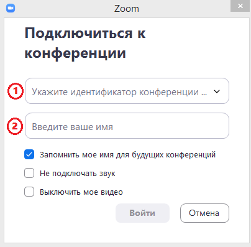Tick the 'Выключить мое видео' checkbox
The image size is (251, 247).
tap(29, 192)
